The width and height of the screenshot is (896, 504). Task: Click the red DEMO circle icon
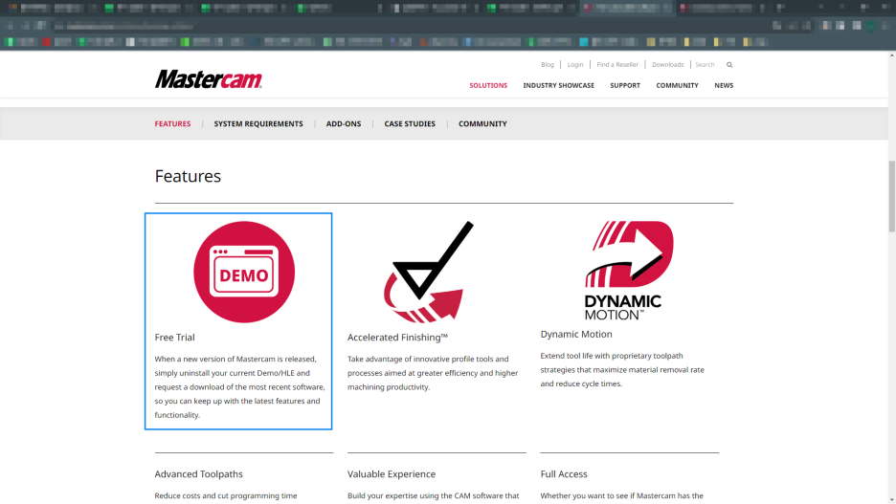(x=244, y=272)
